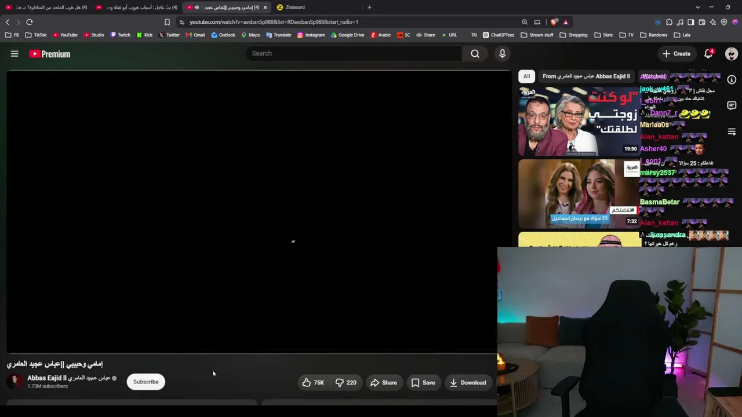Open the account avatar menu

pyautogui.click(x=731, y=54)
